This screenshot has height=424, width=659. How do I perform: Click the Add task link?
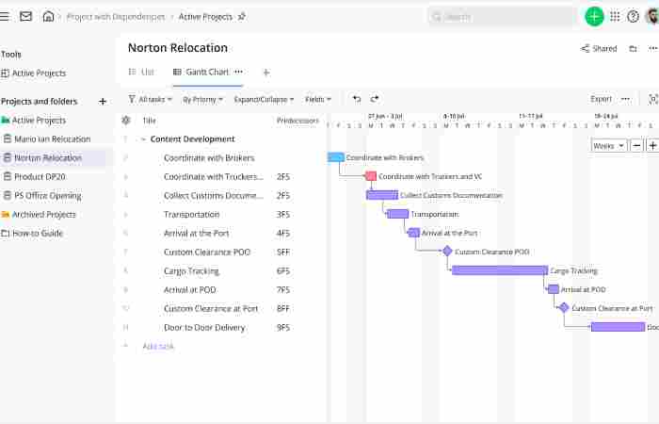coord(157,346)
